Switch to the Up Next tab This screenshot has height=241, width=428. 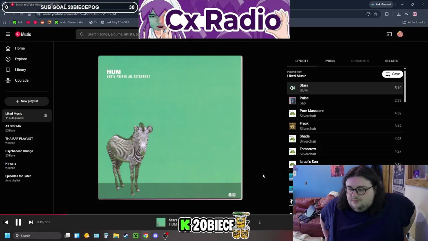click(x=302, y=61)
